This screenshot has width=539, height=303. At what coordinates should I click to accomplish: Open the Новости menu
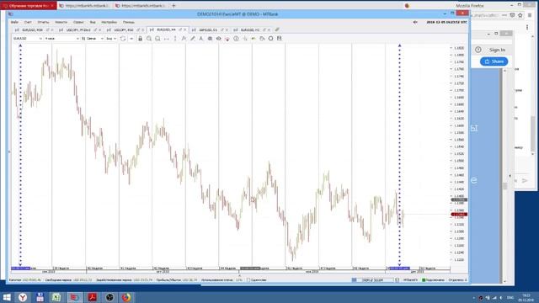(x=61, y=22)
